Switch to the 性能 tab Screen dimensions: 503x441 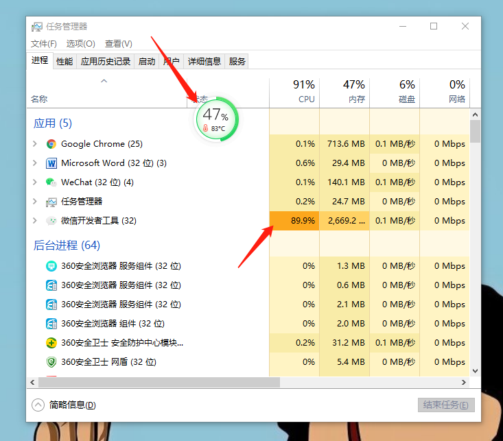[65, 61]
